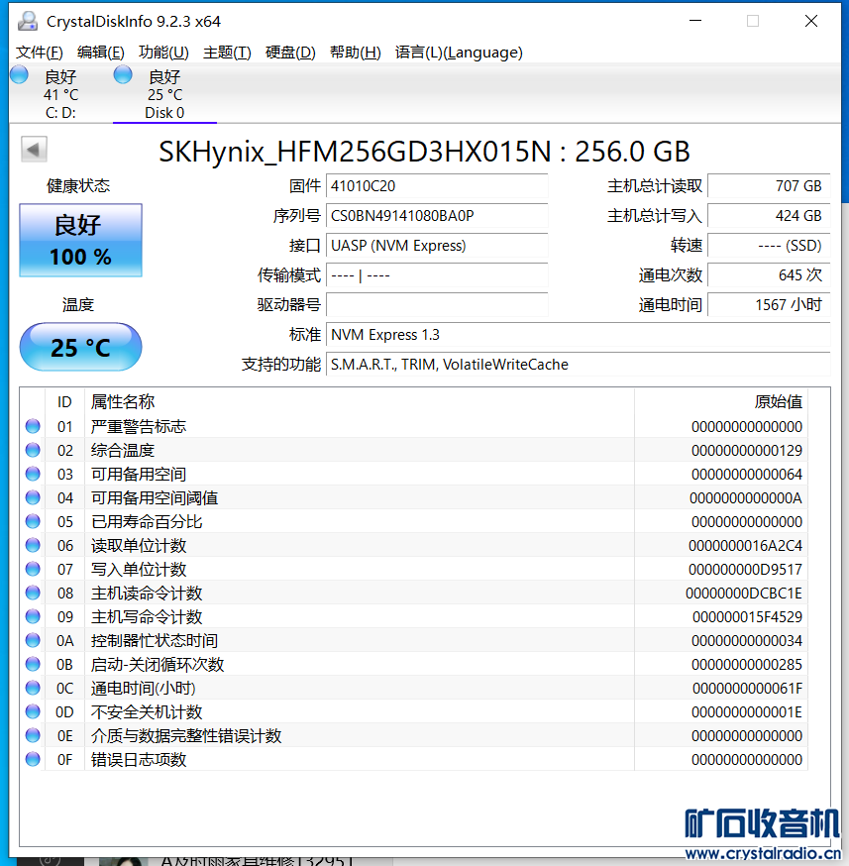849x866 pixels.
Task: Click status orb for attribute 0F row
Action: (33, 760)
